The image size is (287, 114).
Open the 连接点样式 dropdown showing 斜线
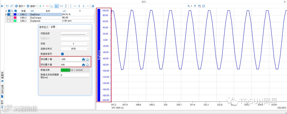75,49
